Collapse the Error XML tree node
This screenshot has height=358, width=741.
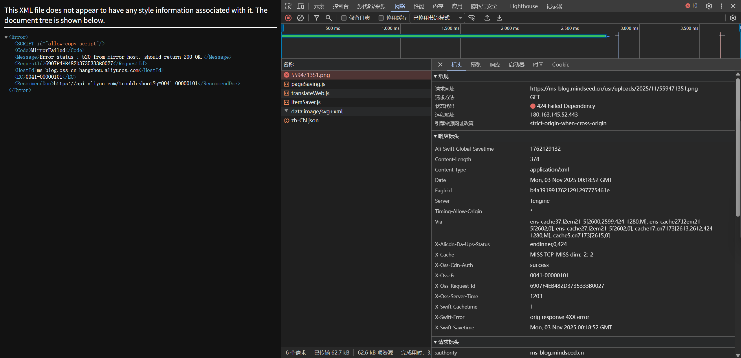point(6,37)
